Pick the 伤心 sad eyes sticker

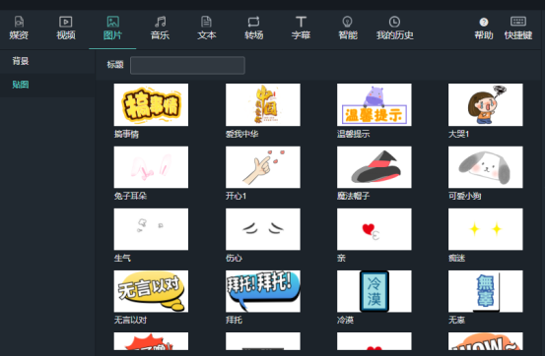263,229
